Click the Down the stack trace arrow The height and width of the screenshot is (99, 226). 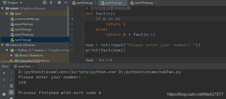point(11,79)
